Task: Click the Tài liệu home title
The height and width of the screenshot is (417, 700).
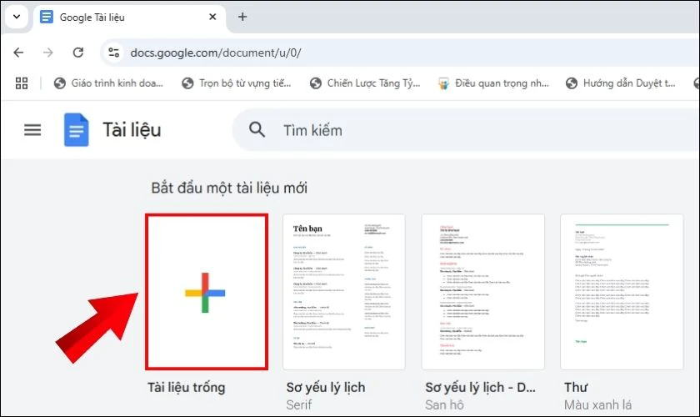Action: pos(132,130)
